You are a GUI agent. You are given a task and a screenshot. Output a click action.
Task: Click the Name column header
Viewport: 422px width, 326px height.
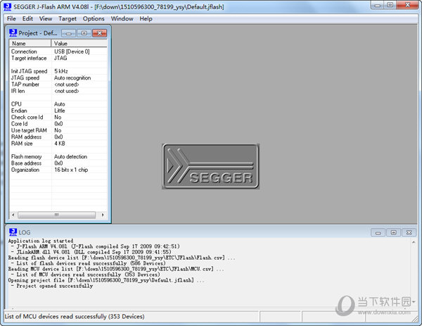[x=30, y=44]
